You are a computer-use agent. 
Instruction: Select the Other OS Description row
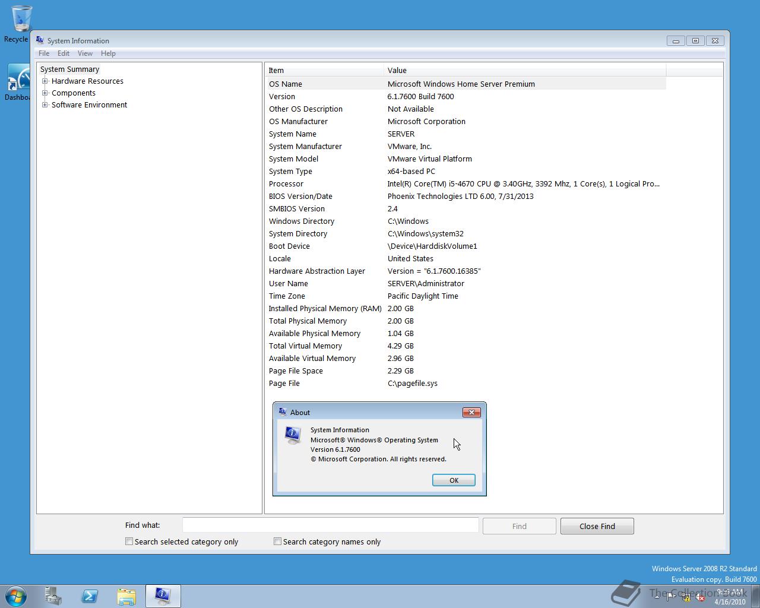465,109
